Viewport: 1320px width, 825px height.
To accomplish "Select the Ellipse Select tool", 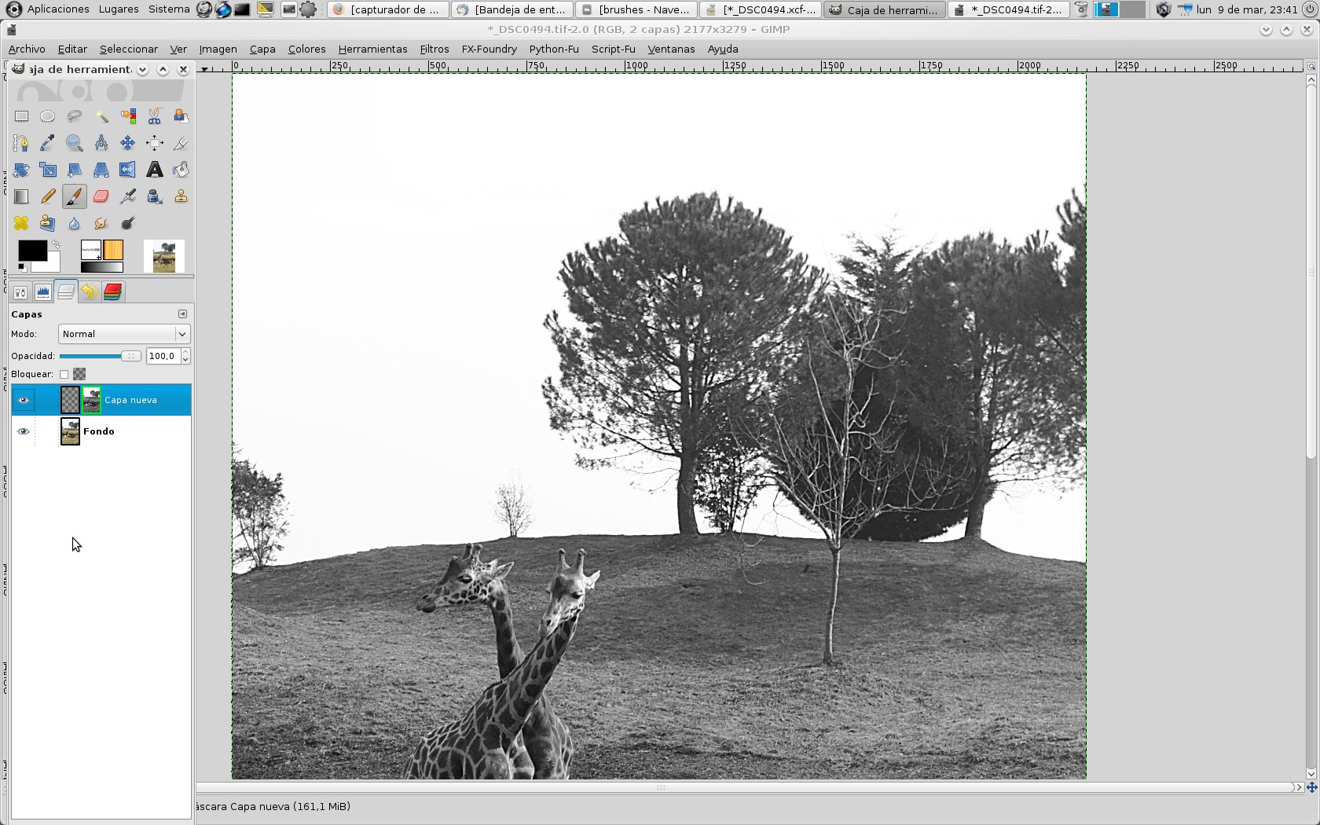I will pyautogui.click(x=48, y=116).
